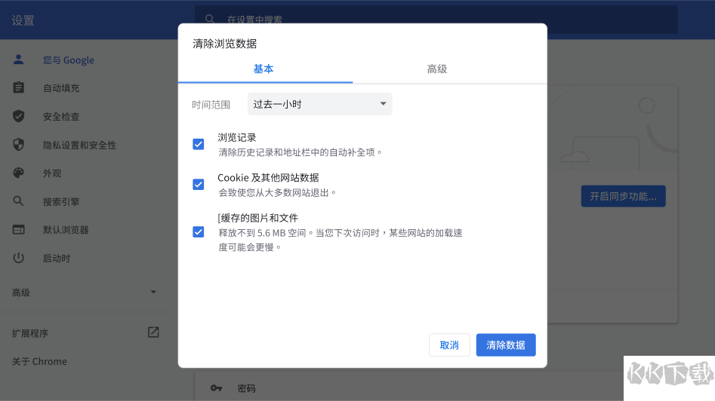Viewport: 715px width, 401px height.
Task: Click the person icon beside 您与 Google
Action: 18,60
